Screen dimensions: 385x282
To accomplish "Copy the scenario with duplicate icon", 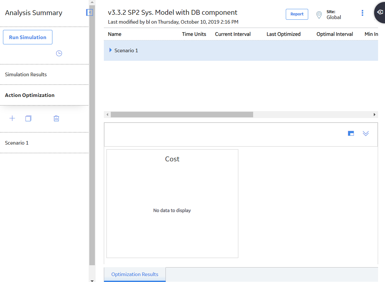I will (x=28, y=118).
